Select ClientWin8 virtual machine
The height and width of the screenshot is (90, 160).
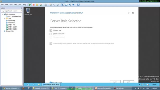point(12,23)
